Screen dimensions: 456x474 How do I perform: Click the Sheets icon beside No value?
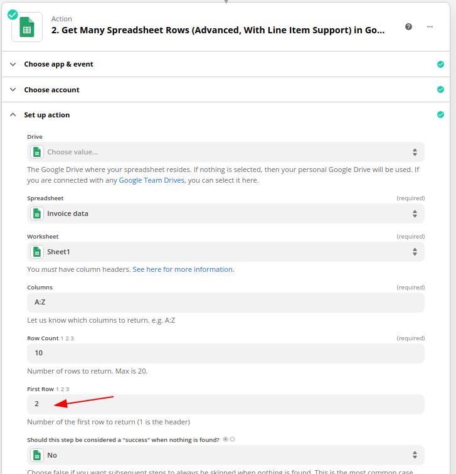tap(37, 455)
